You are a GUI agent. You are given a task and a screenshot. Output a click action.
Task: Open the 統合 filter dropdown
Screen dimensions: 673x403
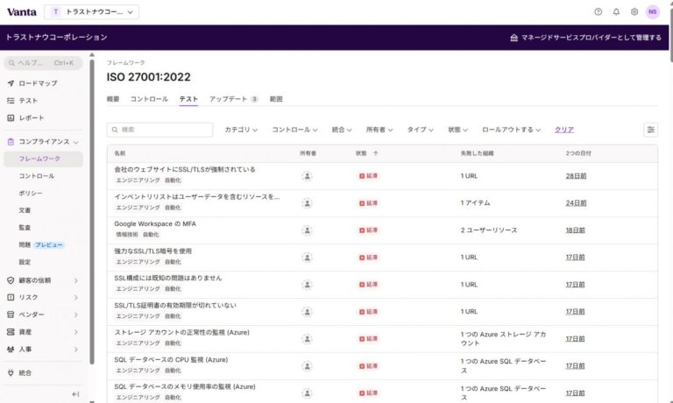pos(342,130)
